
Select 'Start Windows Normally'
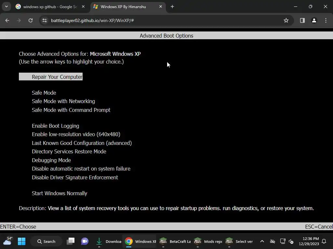point(60,193)
